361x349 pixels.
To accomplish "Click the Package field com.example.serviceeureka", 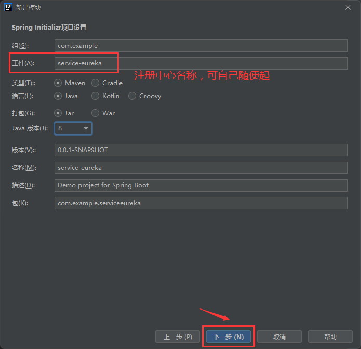I will pos(200,203).
